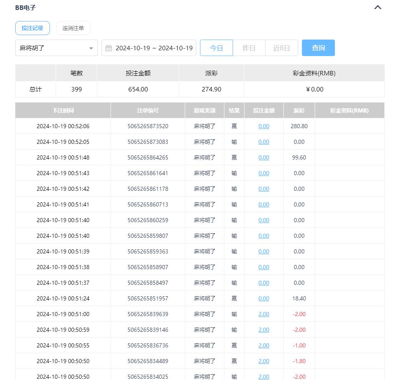Click the calendar icon in date field
This screenshot has height=380, width=398.
tap(108, 48)
